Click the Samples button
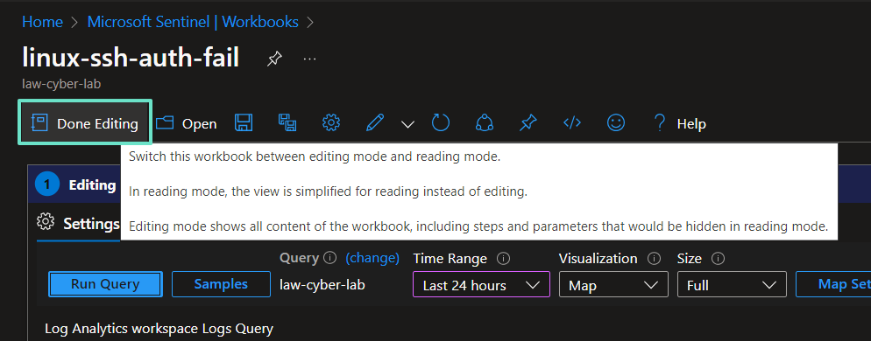Viewport: 871px width, 341px height. [221, 284]
